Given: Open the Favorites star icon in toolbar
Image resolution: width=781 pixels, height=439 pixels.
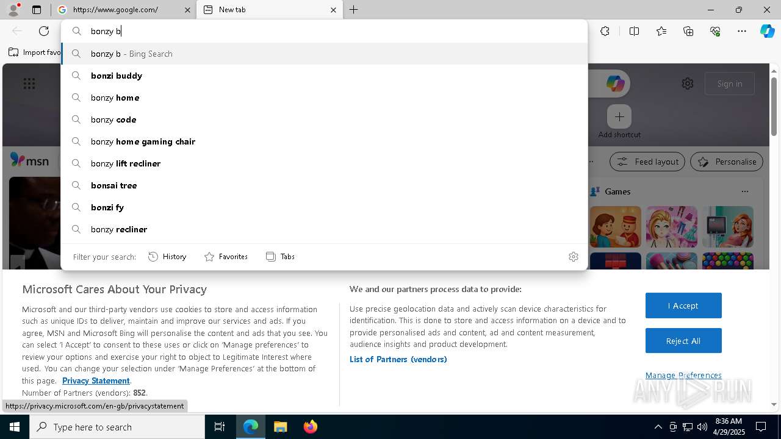Looking at the screenshot, I should pyautogui.click(x=661, y=31).
